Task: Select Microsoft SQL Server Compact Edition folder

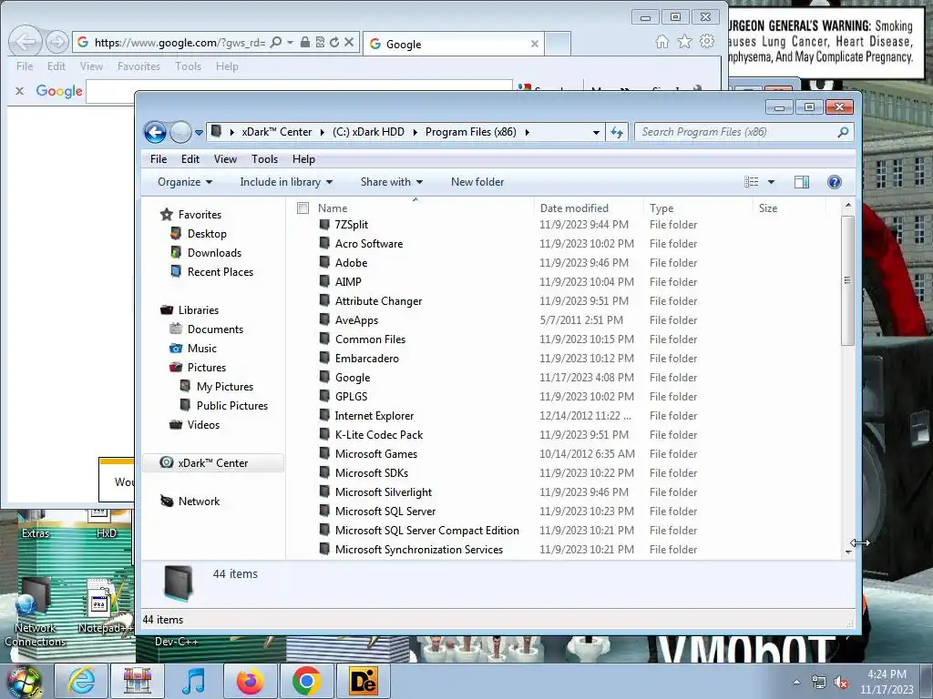Action: pyautogui.click(x=426, y=531)
